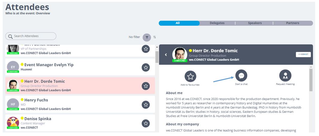The image size is (319, 136).
Task: Click the Add to favourites star icon
Action: pos(190,77)
